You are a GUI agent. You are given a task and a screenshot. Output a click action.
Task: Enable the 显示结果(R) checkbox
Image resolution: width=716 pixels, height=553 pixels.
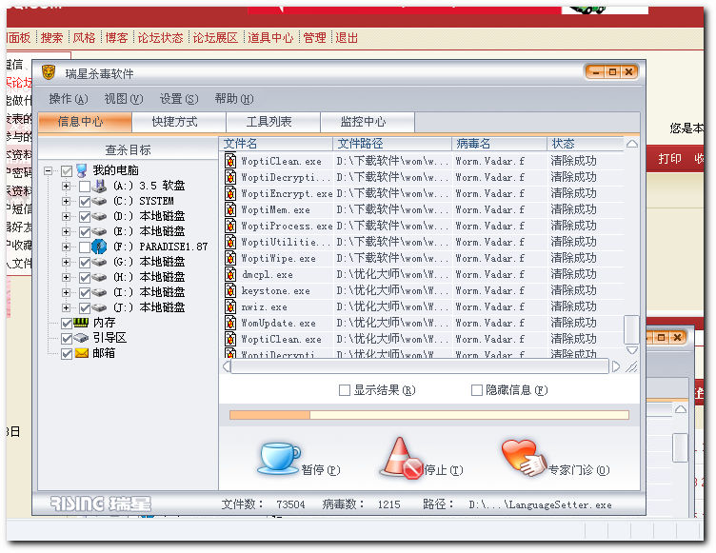345,390
